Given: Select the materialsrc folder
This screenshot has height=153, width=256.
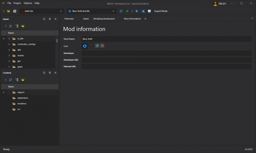Looking at the screenshot, I should pyautogui.click(x=23, y=98).
